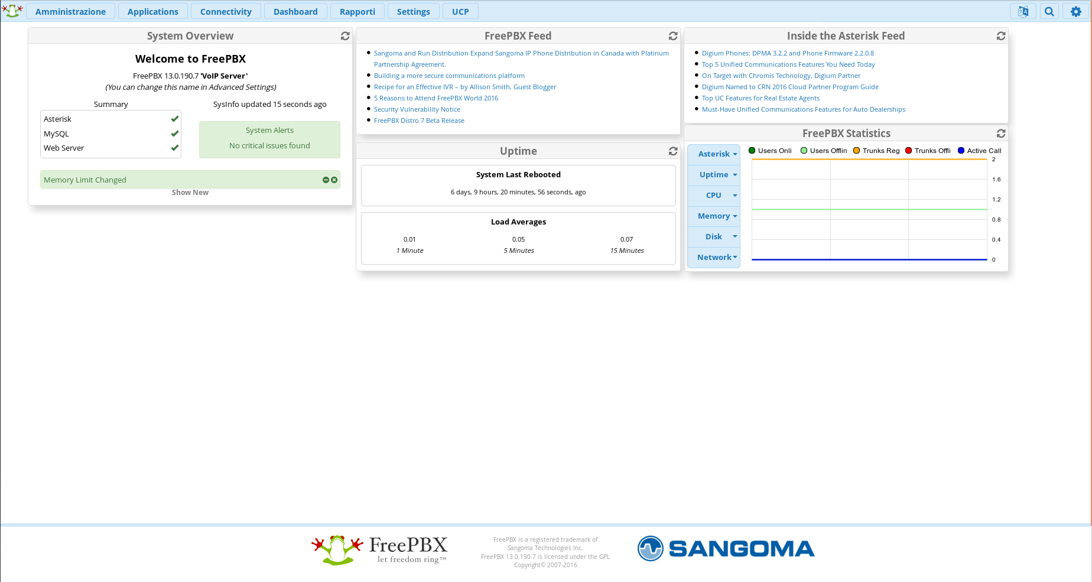1092x582 pixels.
Task: Click the System Last Rebooted uptime text
Action: pyautogui.click(x=518, y=192)
